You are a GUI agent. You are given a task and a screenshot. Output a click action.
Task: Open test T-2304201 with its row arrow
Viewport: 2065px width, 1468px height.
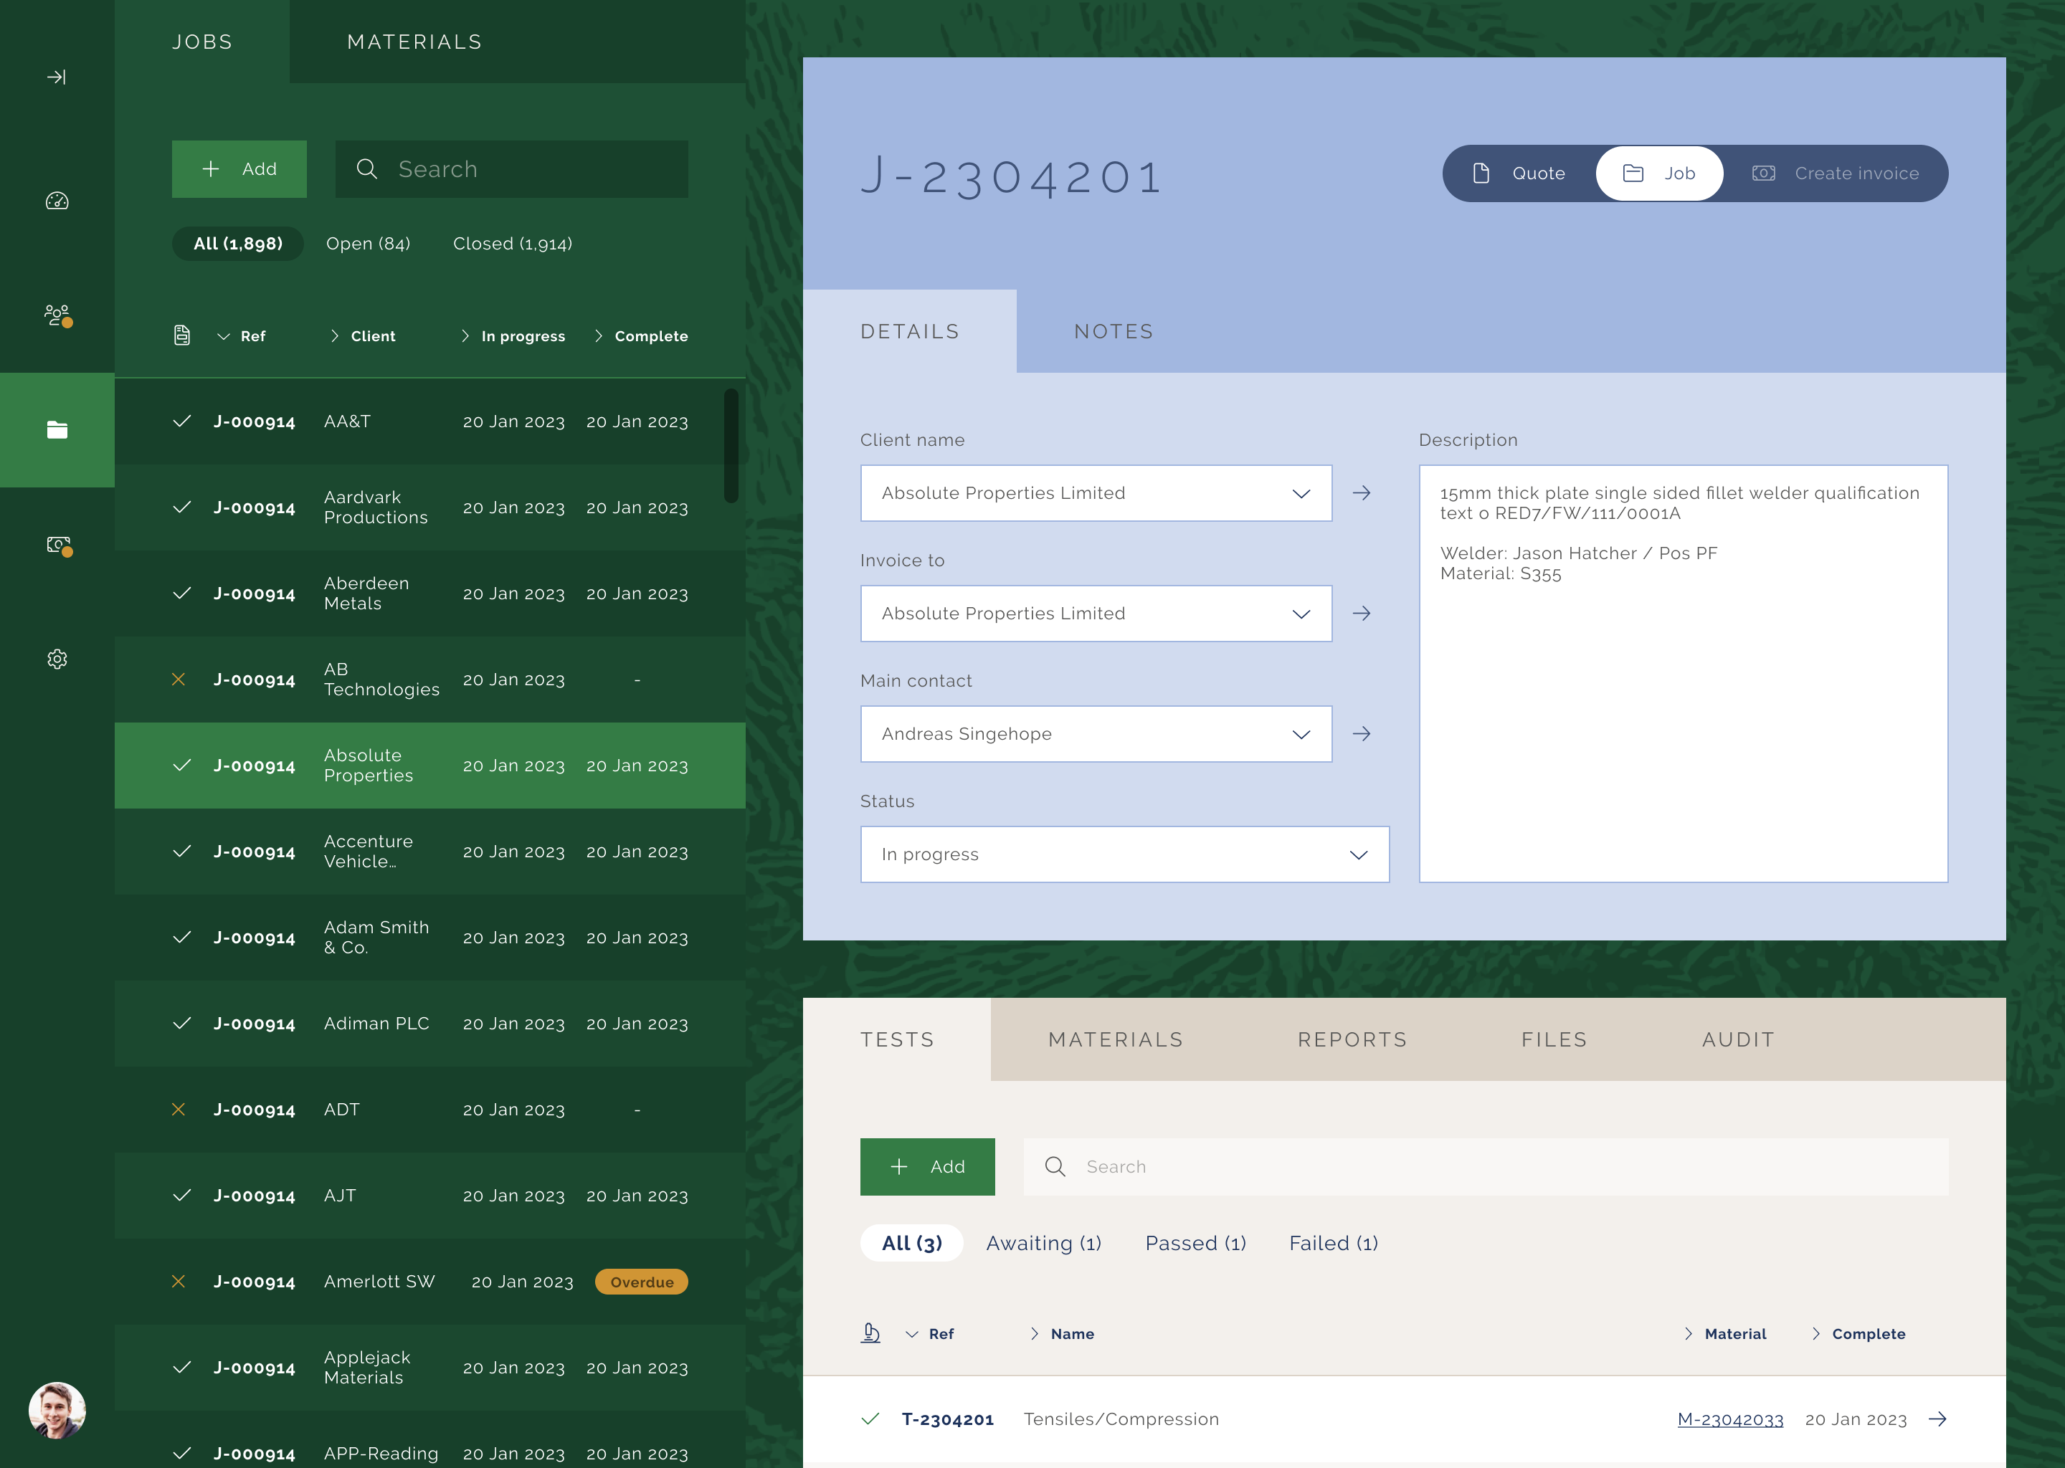coord(1937,1419)
